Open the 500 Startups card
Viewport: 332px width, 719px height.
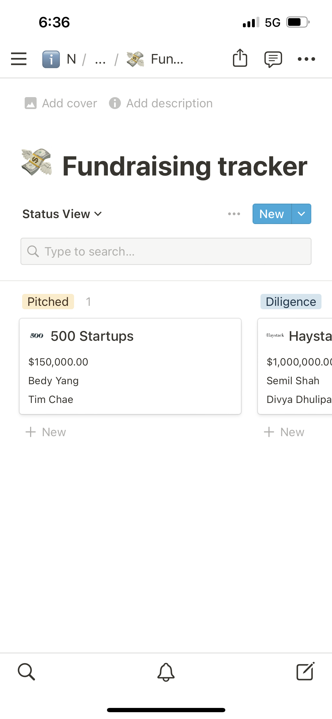[130, 366]
